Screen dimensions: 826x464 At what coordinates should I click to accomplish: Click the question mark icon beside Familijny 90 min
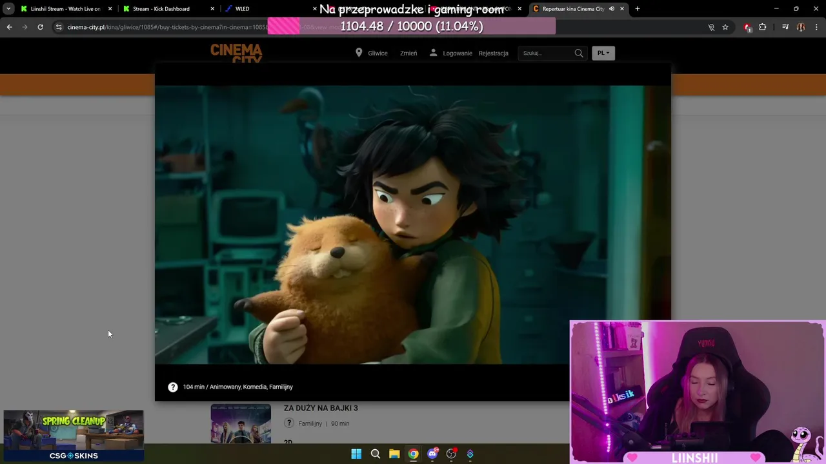tap(289, 423)
